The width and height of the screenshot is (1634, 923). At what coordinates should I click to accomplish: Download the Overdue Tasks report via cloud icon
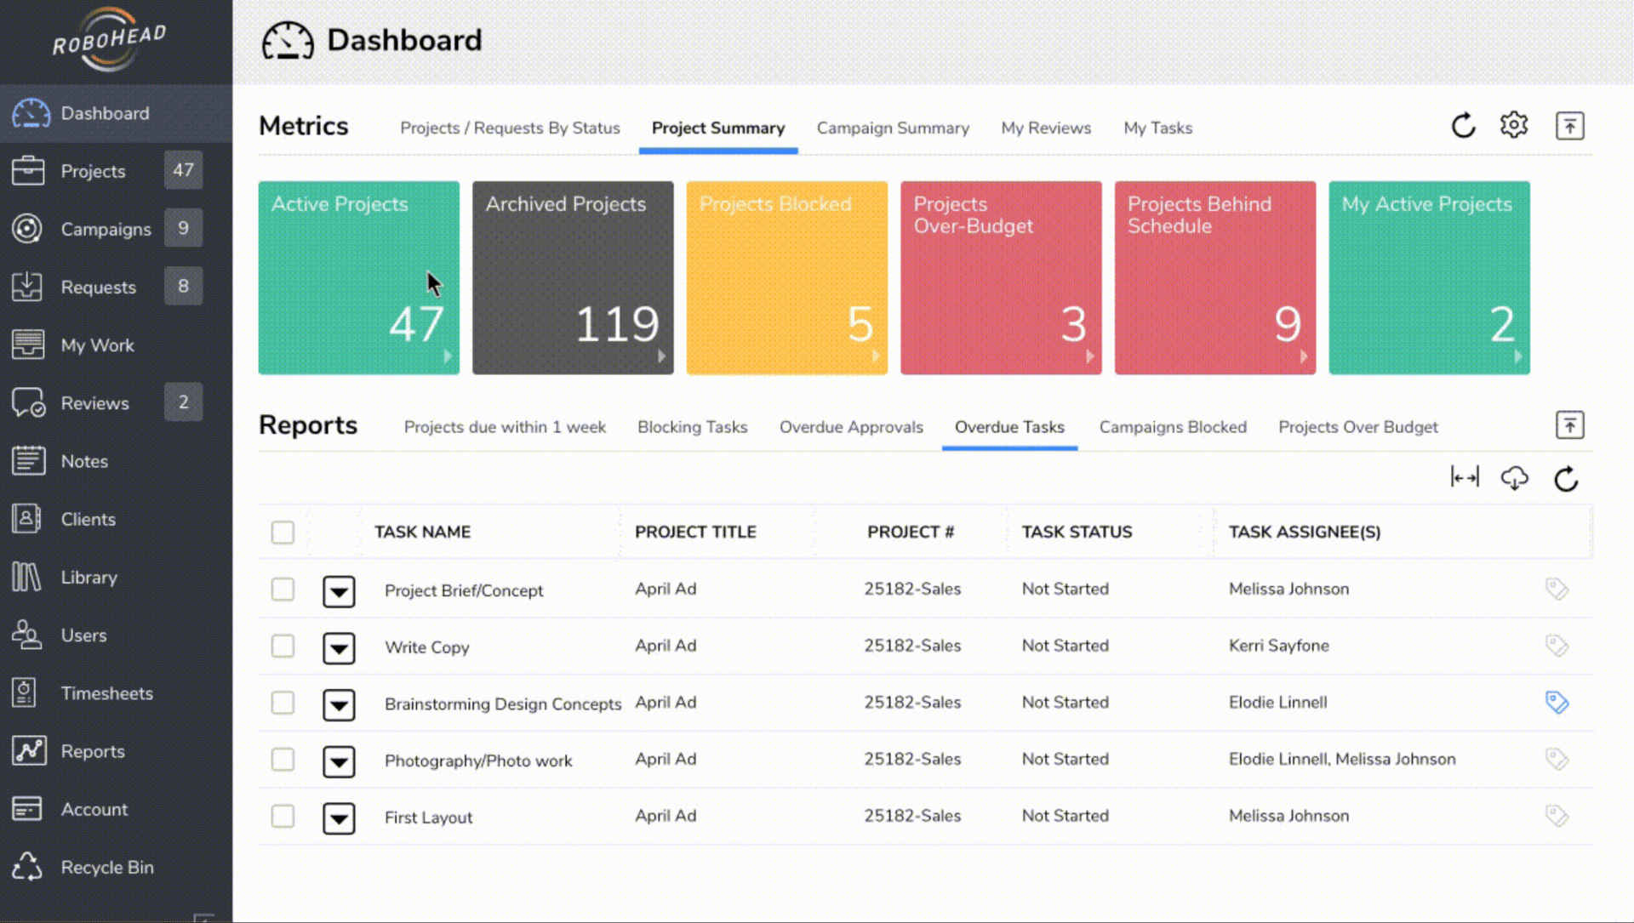pos(1515,477)
